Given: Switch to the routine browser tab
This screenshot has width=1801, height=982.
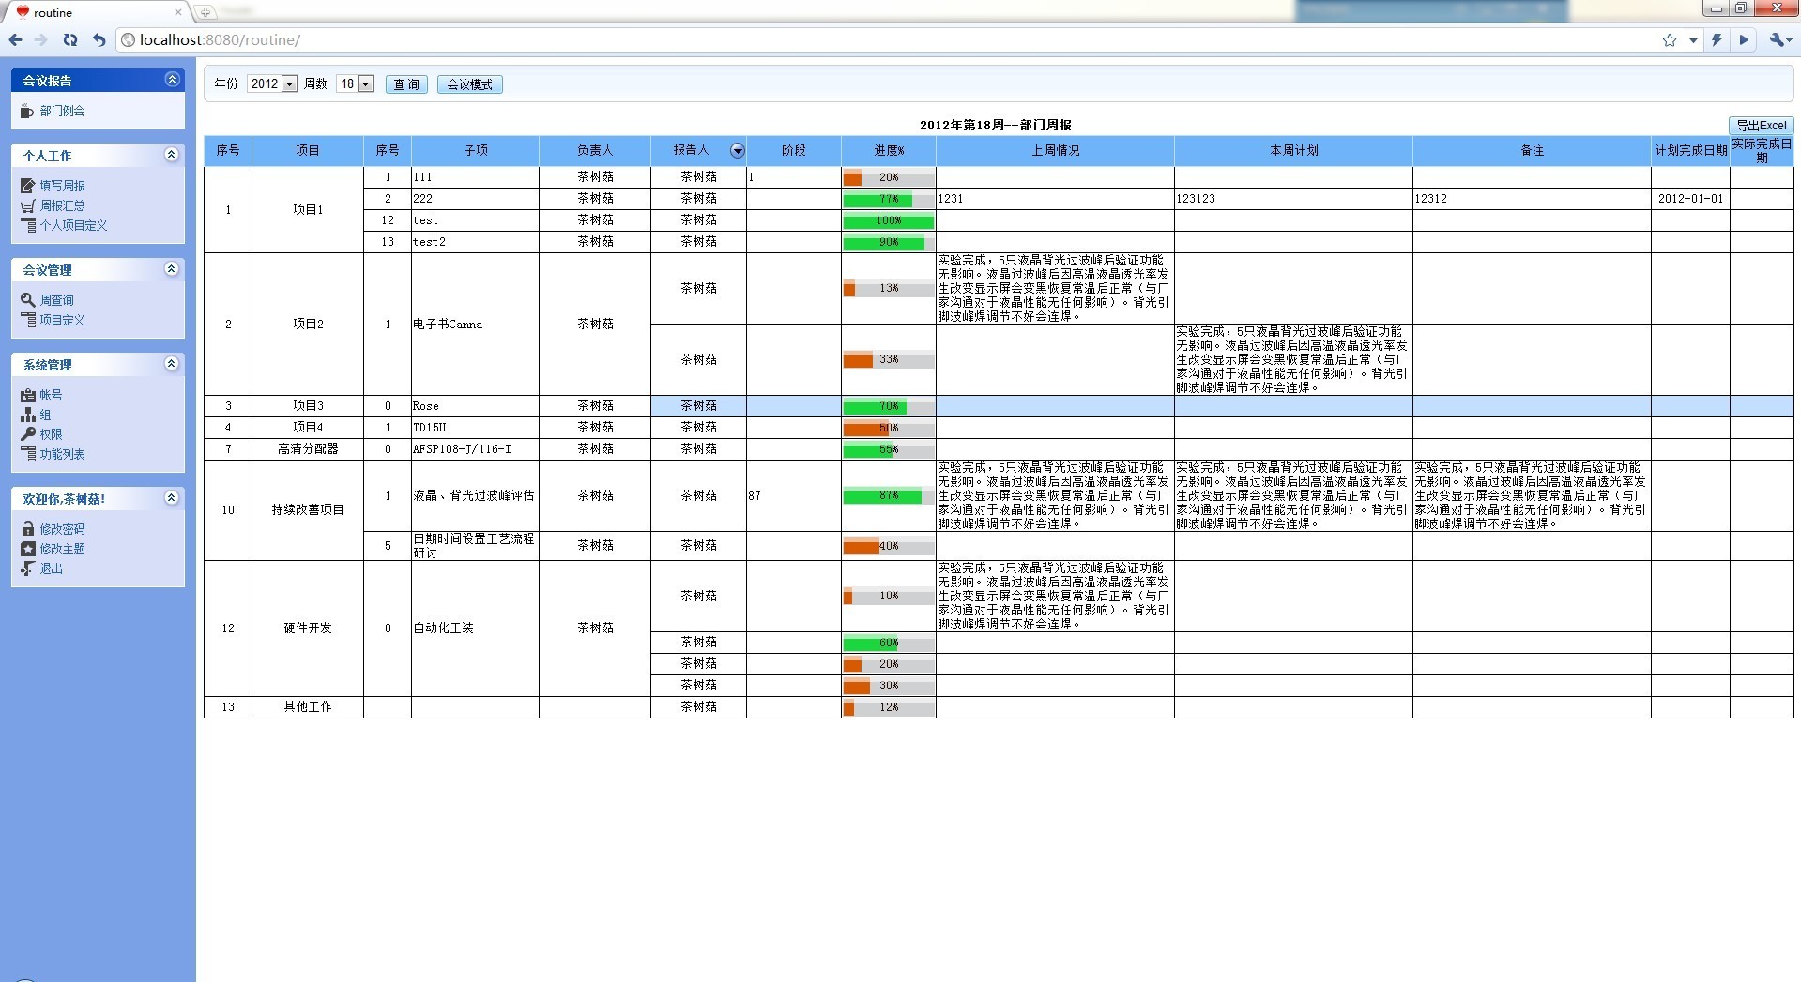Looking at the screenshot, I should coord(96,12).
